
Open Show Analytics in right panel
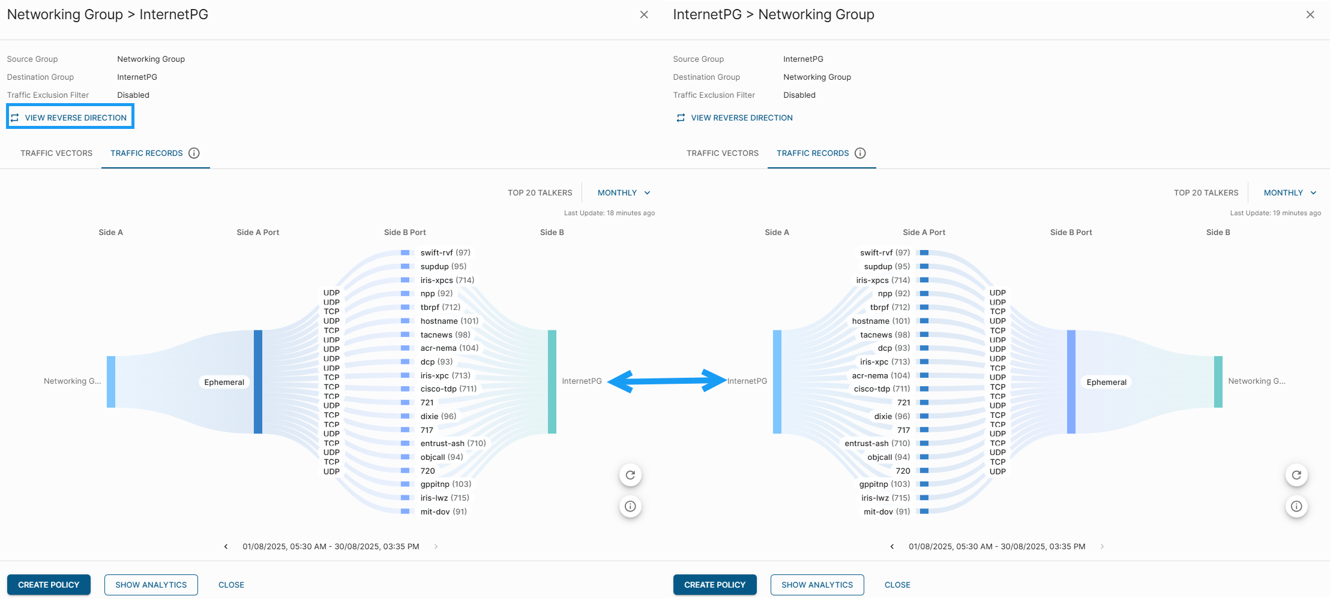[817, 585]
